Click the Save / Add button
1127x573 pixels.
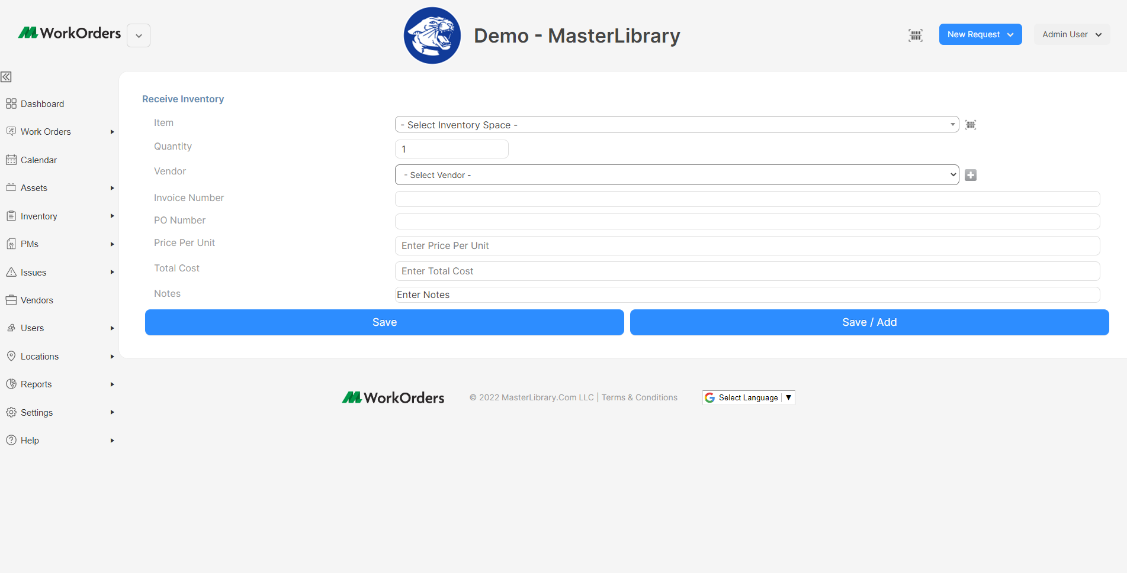[x=869, y=322]
